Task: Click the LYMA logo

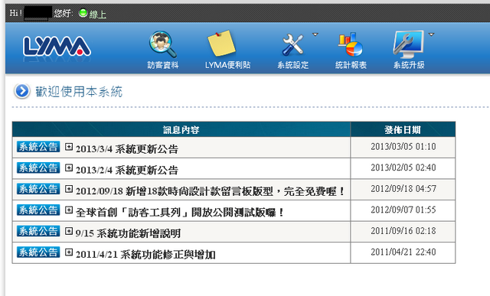Action: click(57, 47)
